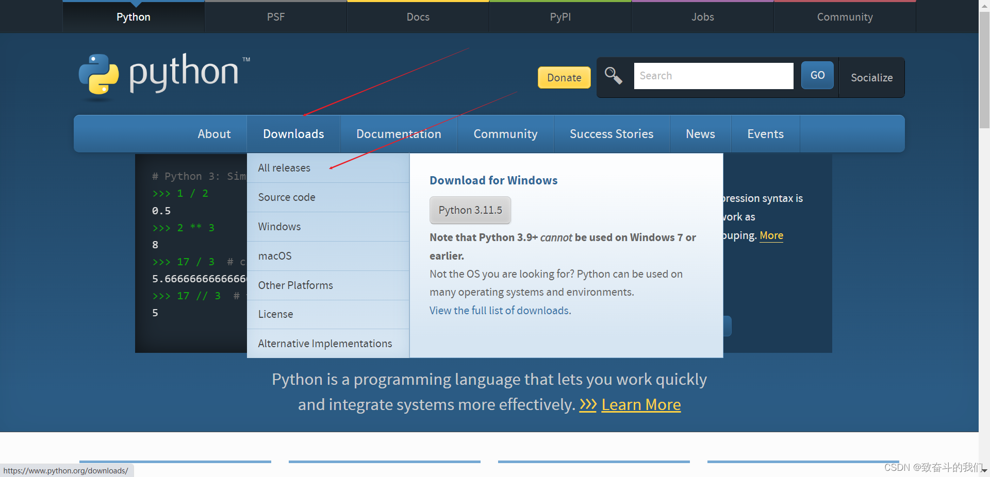The height and width of the screenshot is (477, 990).
Task: Open the Community item in main navigation bar
Action: click(505, 134)
